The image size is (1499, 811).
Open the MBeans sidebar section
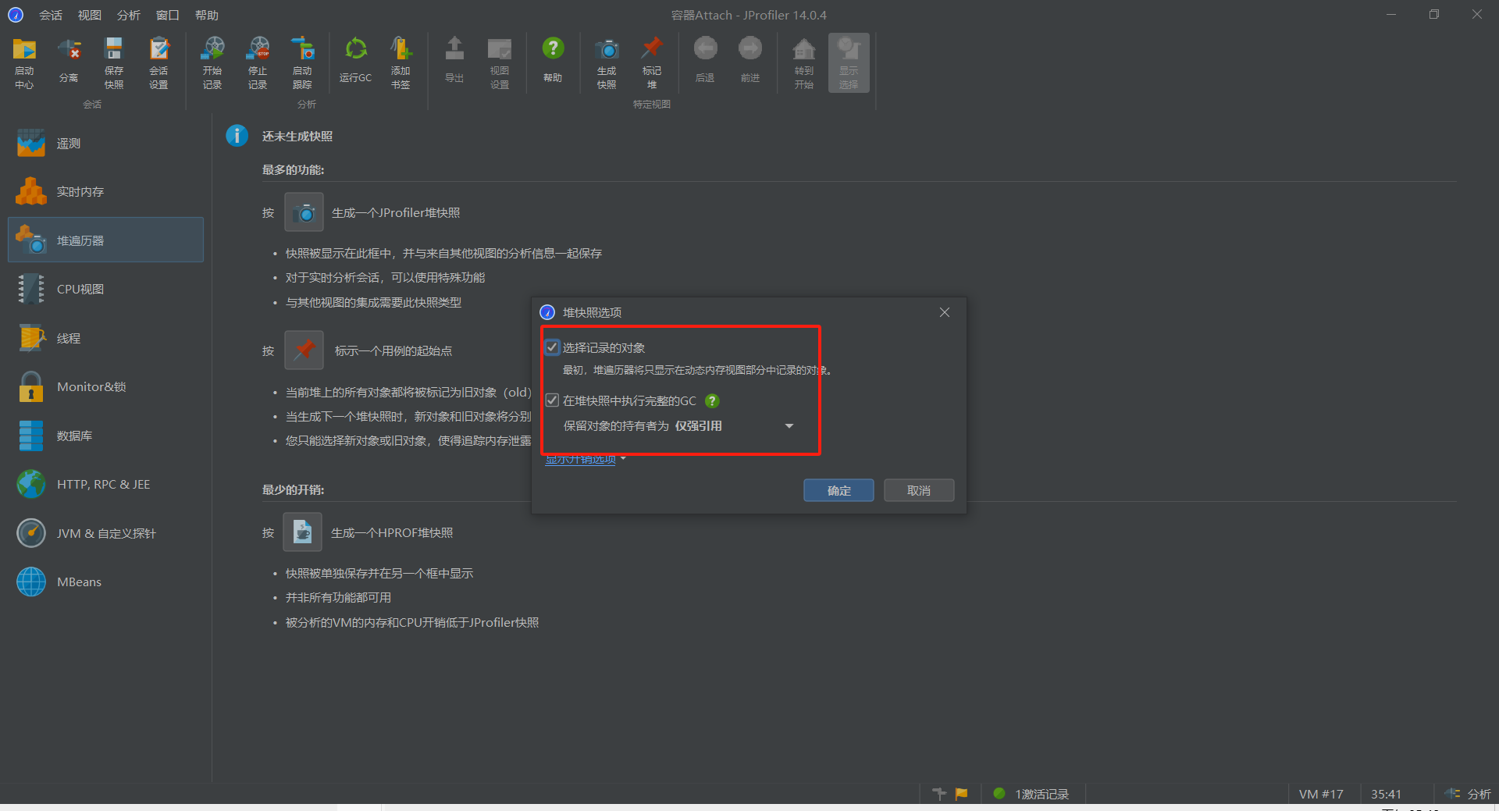point(105,582)
